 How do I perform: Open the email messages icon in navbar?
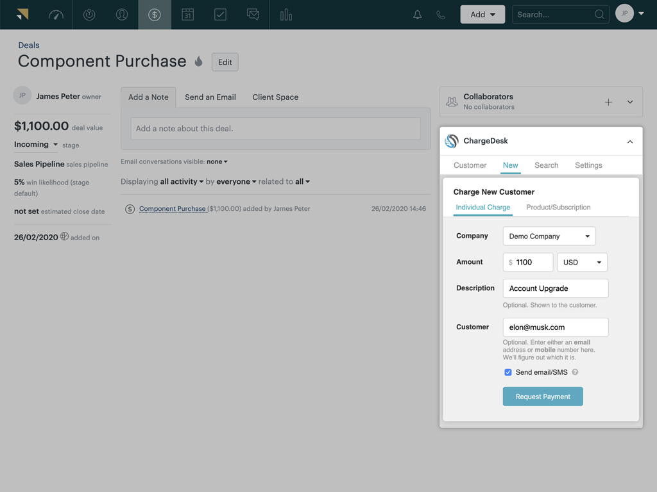tap(253, 15)
